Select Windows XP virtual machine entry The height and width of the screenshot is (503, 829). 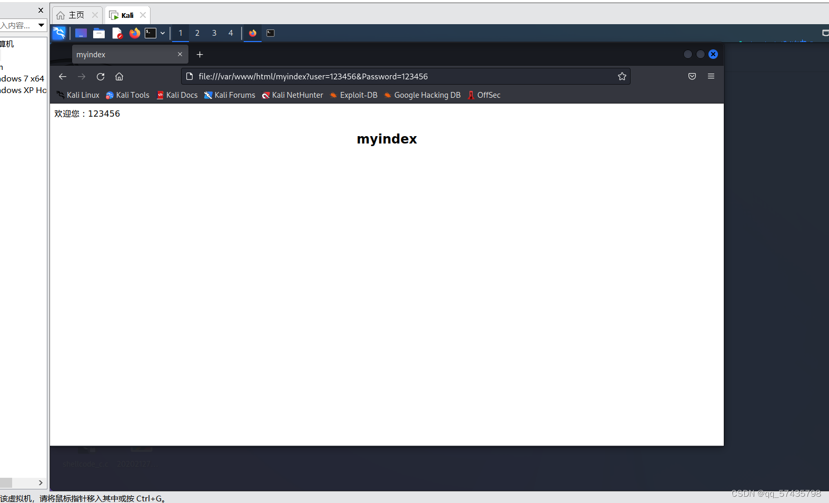(x=23, y=90)
